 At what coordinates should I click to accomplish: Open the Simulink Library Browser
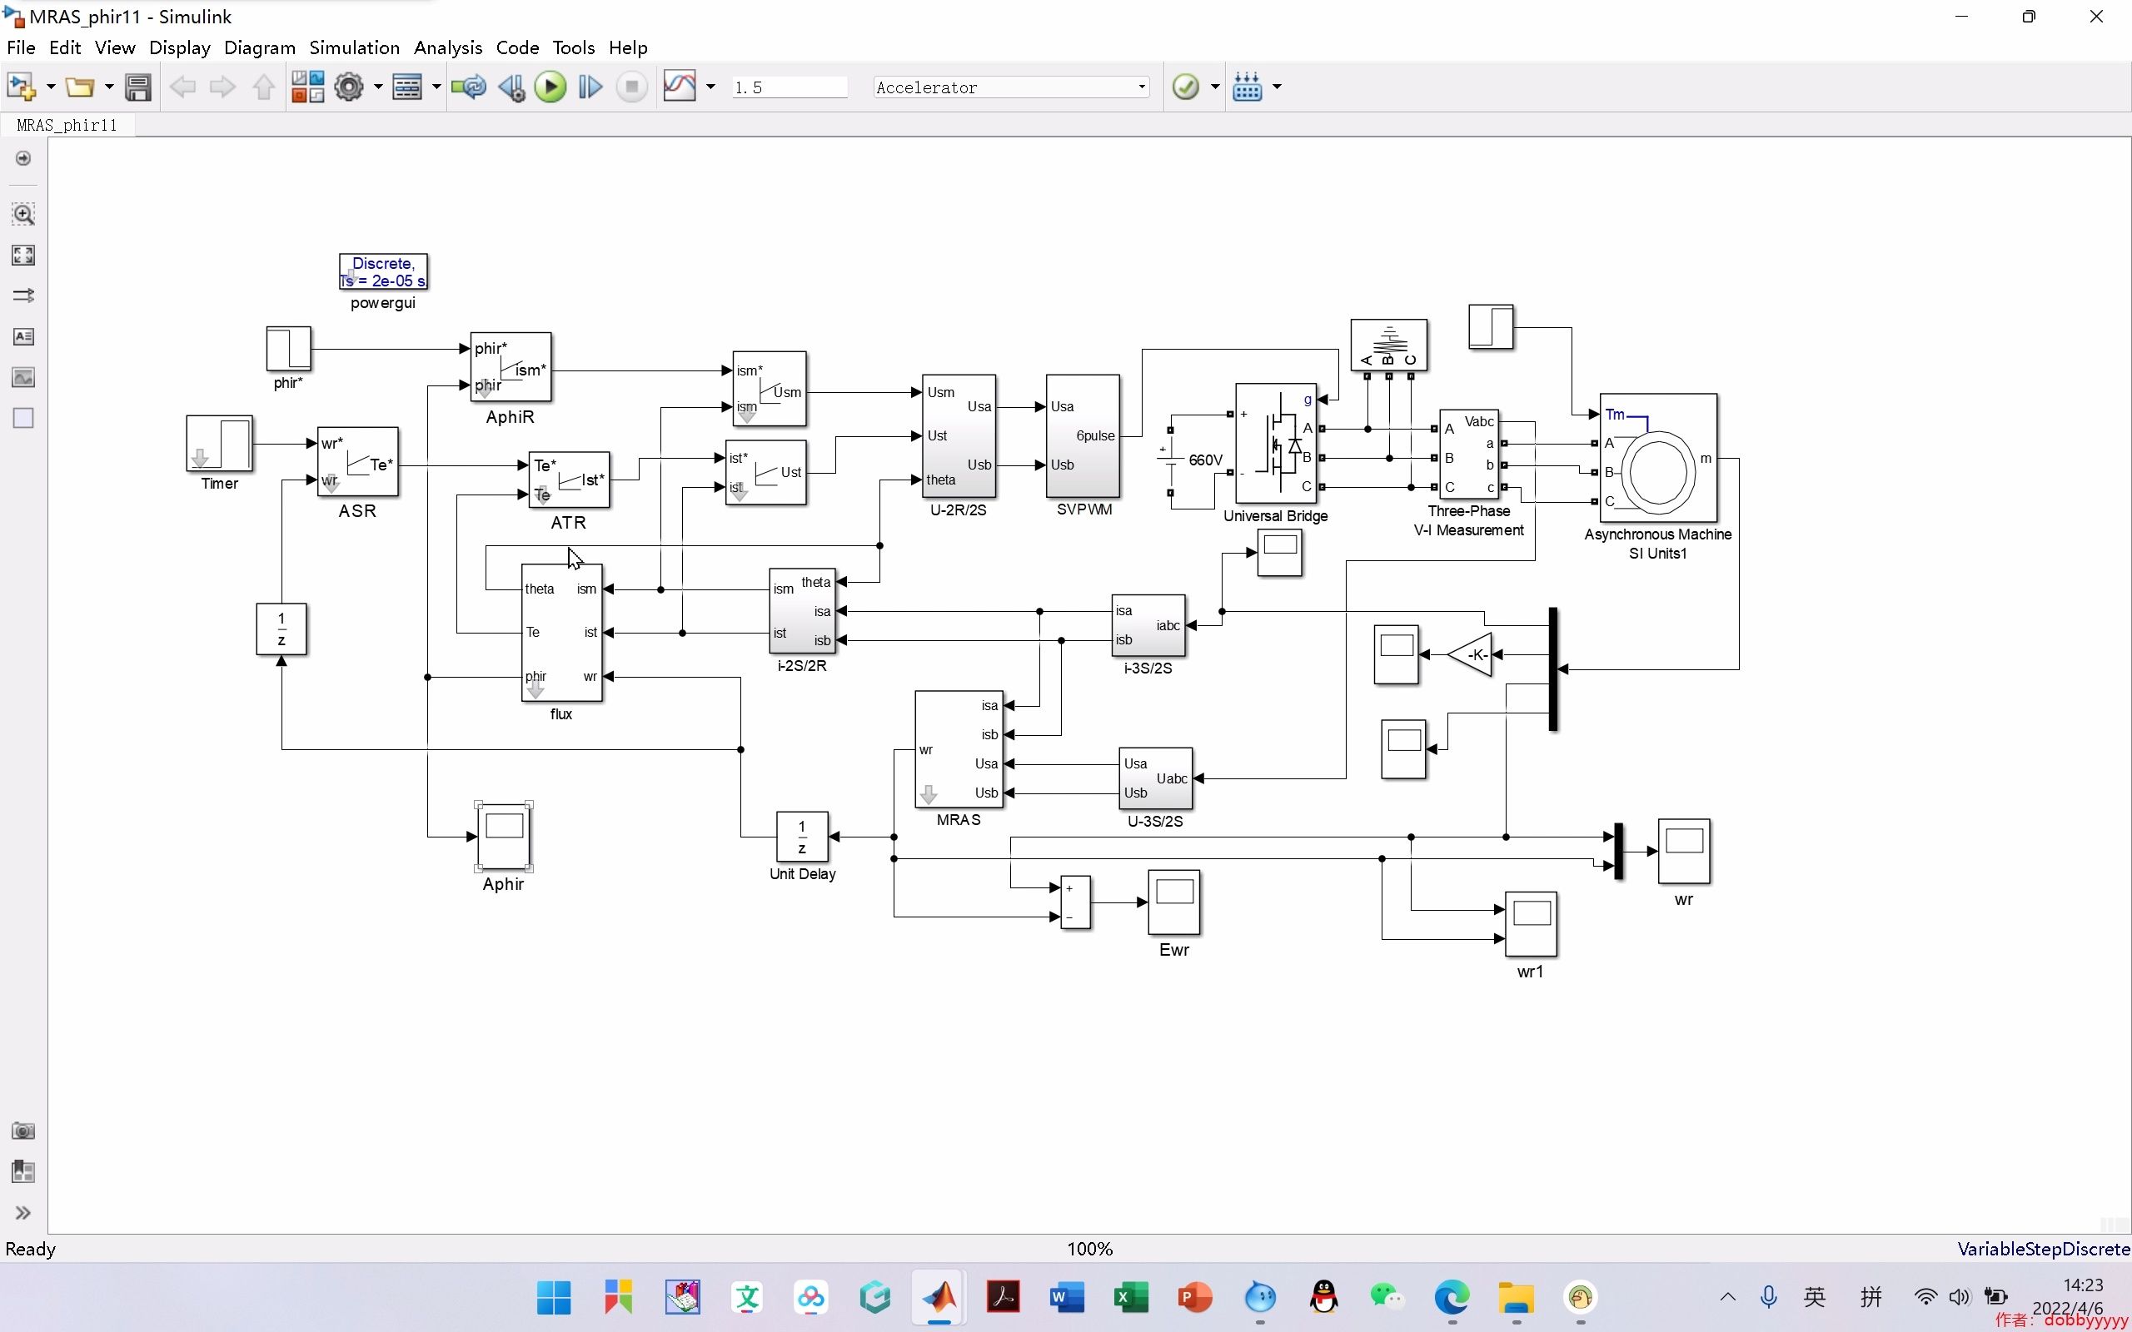307,86
